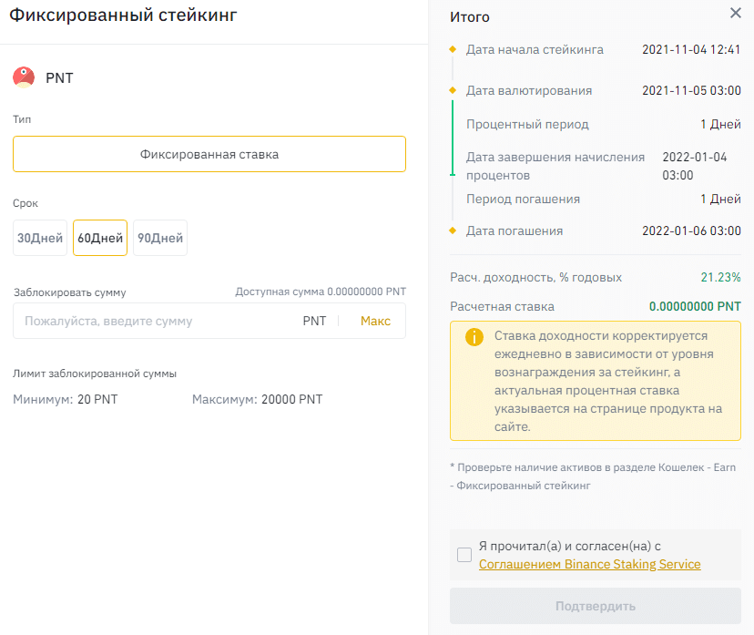Click the 21.23% annual yield value
This screenshot has width=754, height=635.
[720, 277]
